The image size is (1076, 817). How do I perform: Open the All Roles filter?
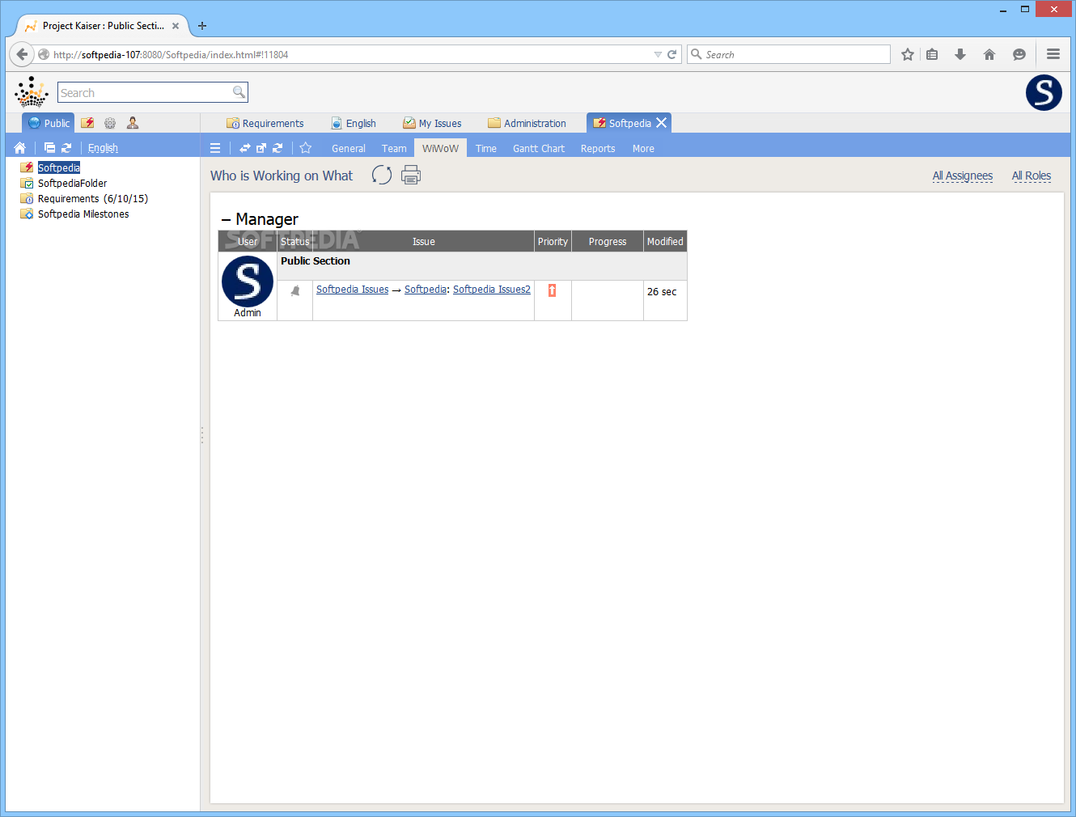(x=1032, y=176)
